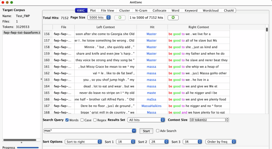Click '1 to 5000 of 7152 hits' label
Image resolution: width=272 pixels, height=149 pixels.
pos(147,17)
